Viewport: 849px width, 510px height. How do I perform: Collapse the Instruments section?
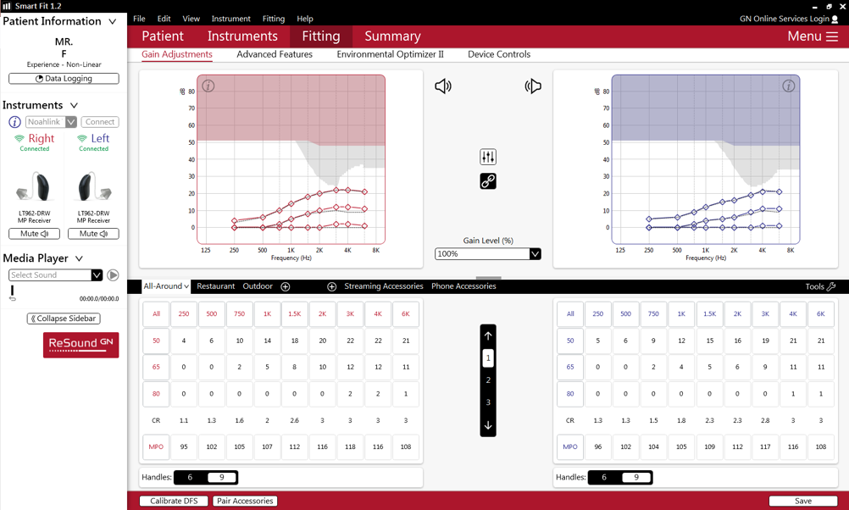(75, 105)
